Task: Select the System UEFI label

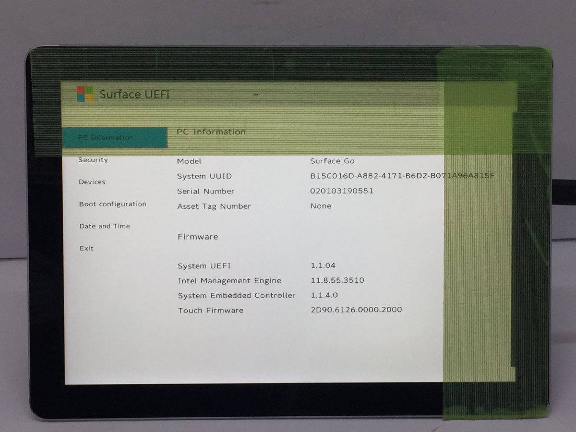Action: point(204,266)
